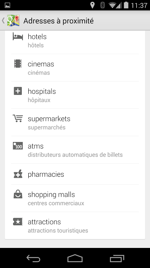Image resolution: width=150 pixels, height=268 pixels.
Task: Tap the pharmacies mortar icon
Action: click(18, 174)
